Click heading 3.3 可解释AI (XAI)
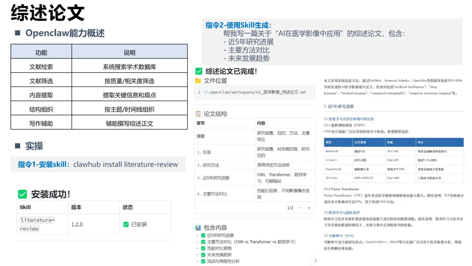 [339, 235]
